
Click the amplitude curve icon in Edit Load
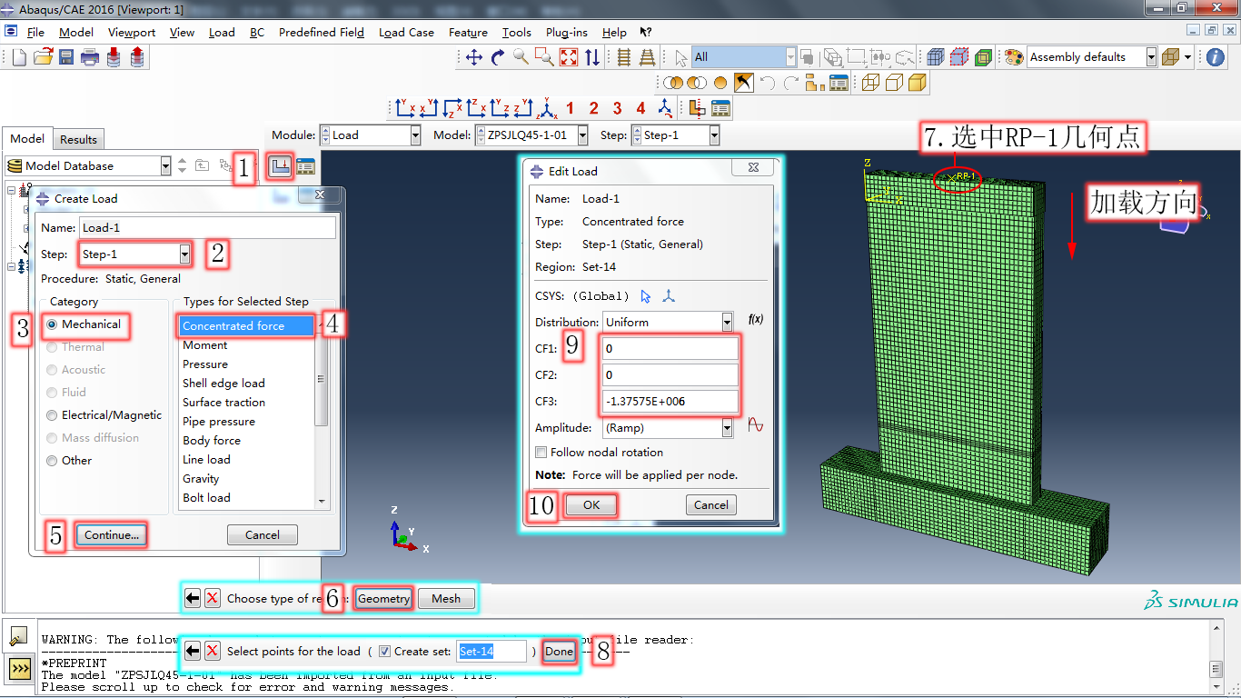(755, 425)
